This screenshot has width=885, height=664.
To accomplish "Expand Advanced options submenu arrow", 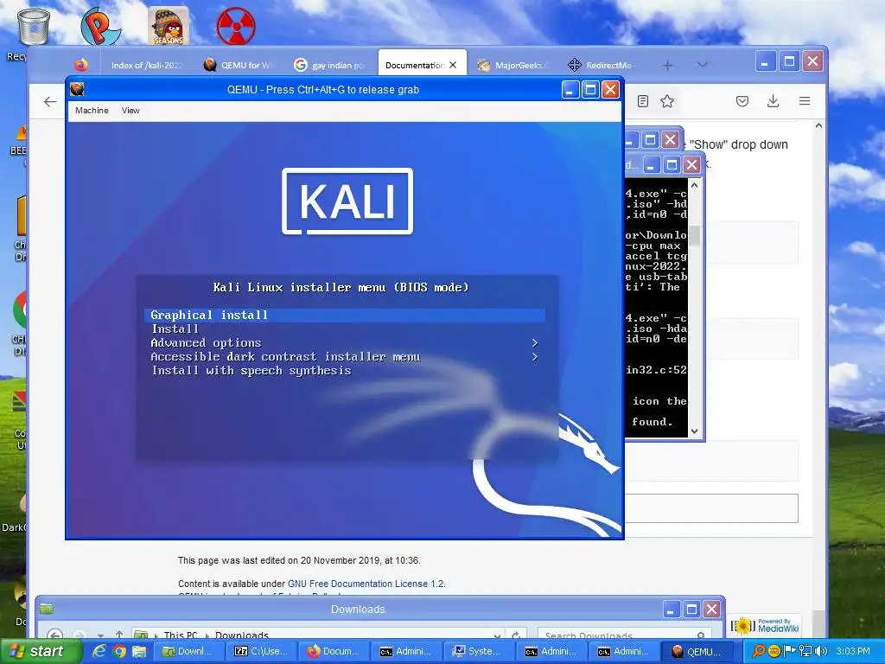I will click(534, 342).
